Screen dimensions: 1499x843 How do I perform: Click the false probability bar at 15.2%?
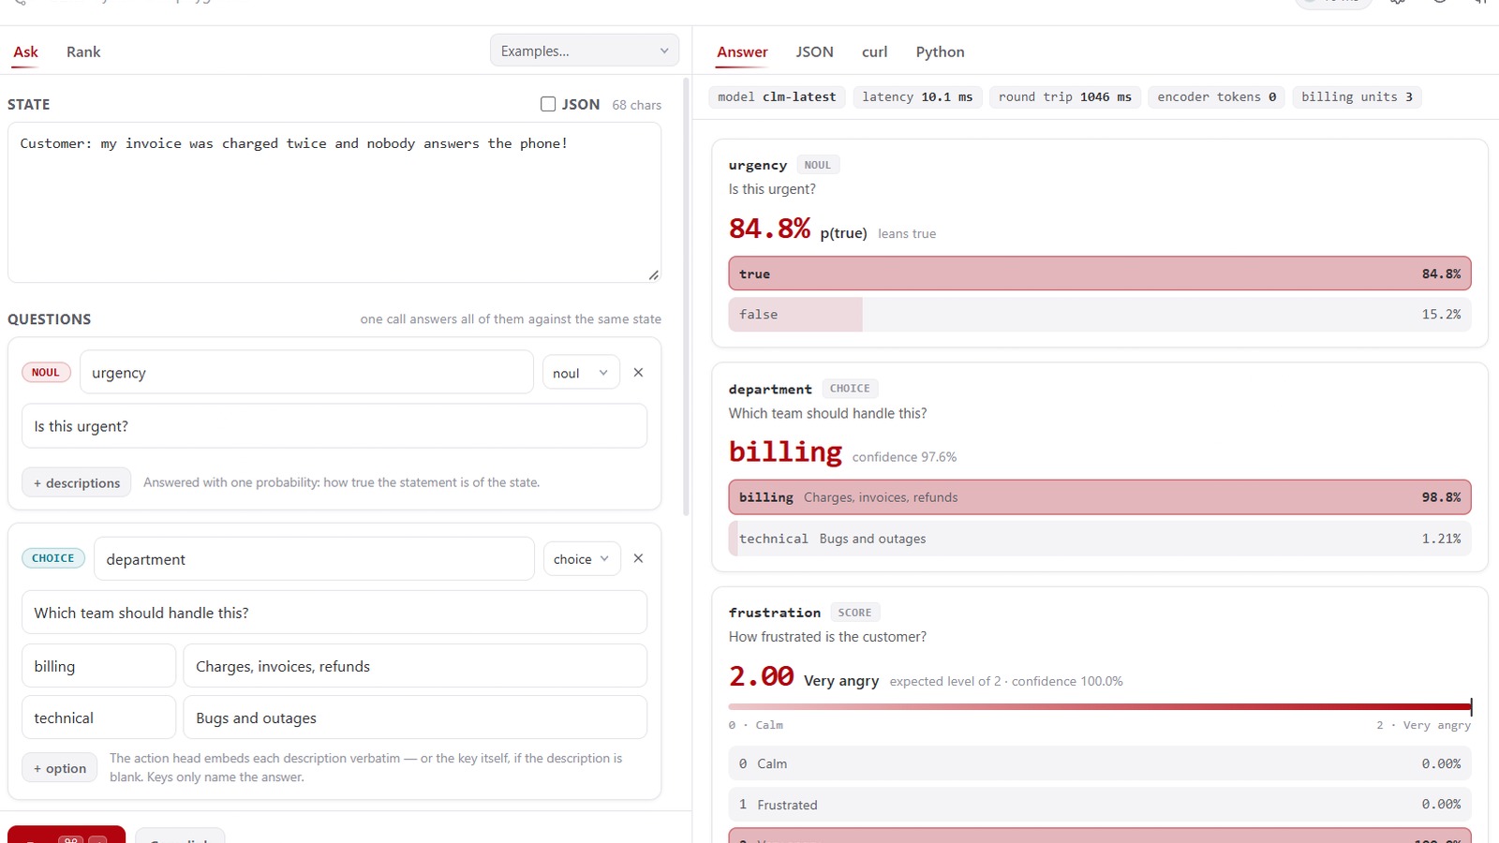click(x=1100, y=315)
